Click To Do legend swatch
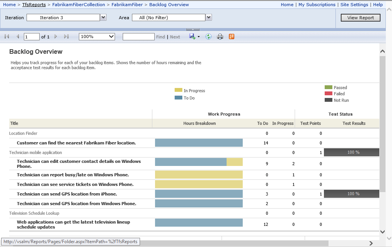The width and height of the screenshot is (392, 247). click(178, 98)
